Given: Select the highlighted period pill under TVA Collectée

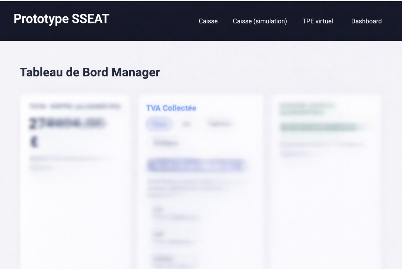Looking at the screenshot, I should coord(159,124).
